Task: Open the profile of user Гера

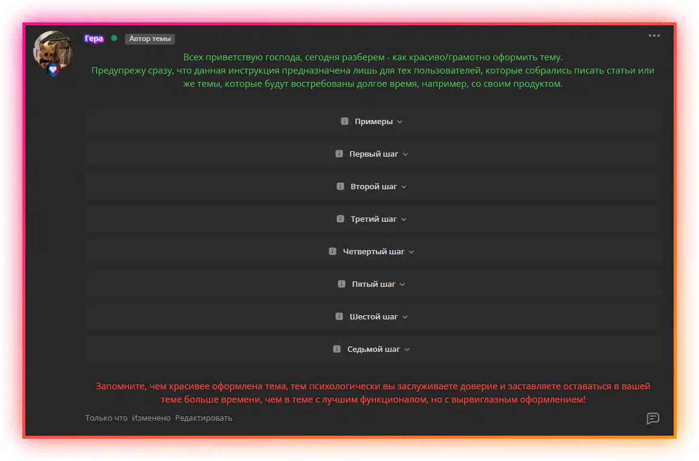Action: coord(94,39)
